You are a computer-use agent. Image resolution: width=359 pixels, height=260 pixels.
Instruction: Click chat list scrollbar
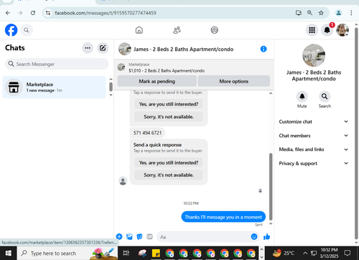click(111, 87)
